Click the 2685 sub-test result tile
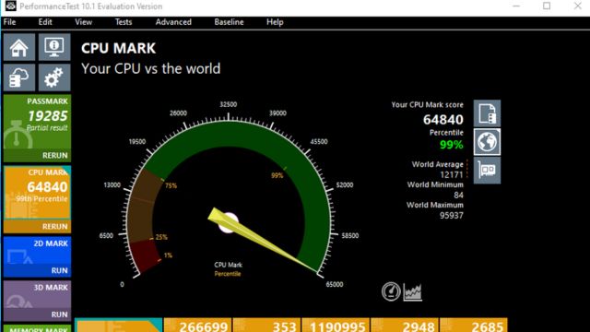 pyautogui.click(x=473, y=326)
